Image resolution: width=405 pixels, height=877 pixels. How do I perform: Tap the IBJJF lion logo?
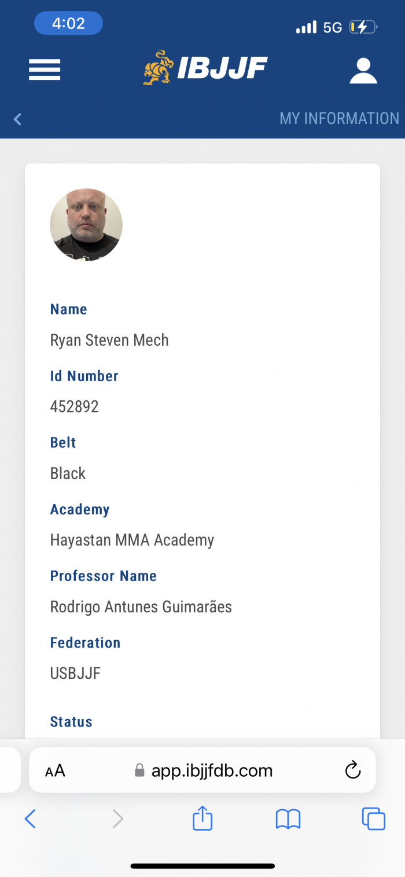pyautogui.click(x=159, y=68)
